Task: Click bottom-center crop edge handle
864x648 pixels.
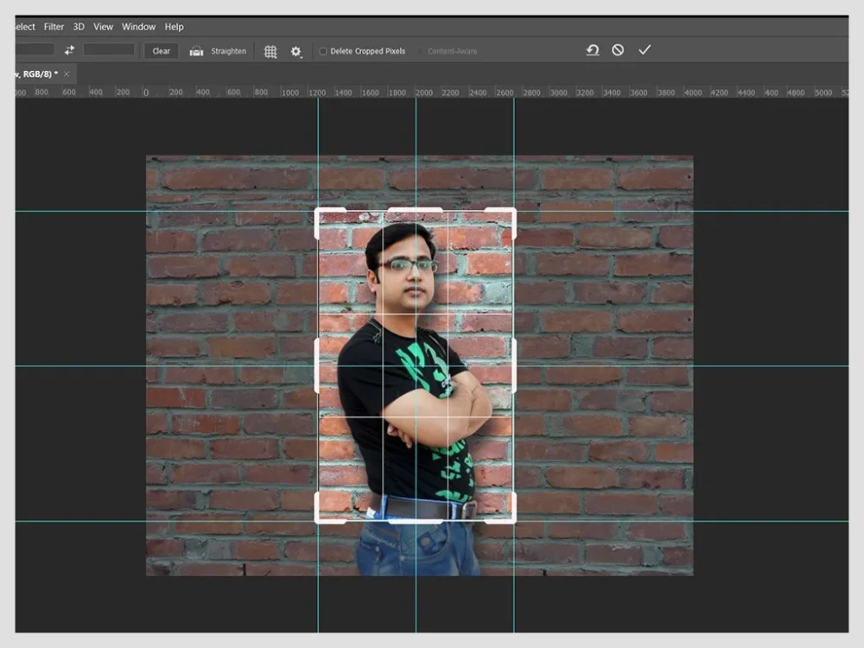Action: 416,521
